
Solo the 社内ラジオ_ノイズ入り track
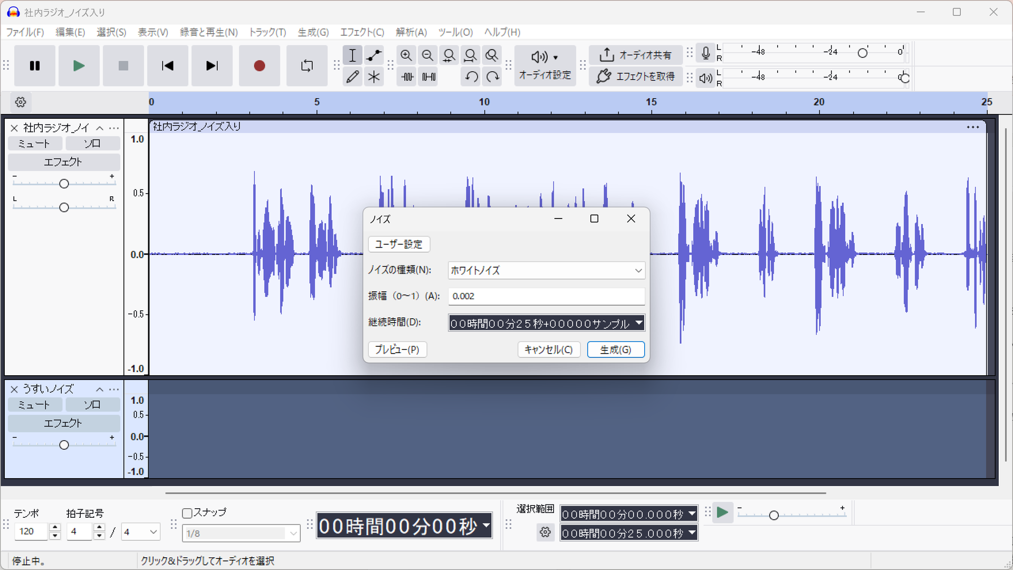[93, 144]
